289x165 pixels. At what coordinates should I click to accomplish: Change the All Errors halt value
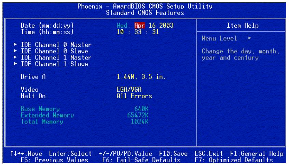pyautogui.click(x=134, y=96)
